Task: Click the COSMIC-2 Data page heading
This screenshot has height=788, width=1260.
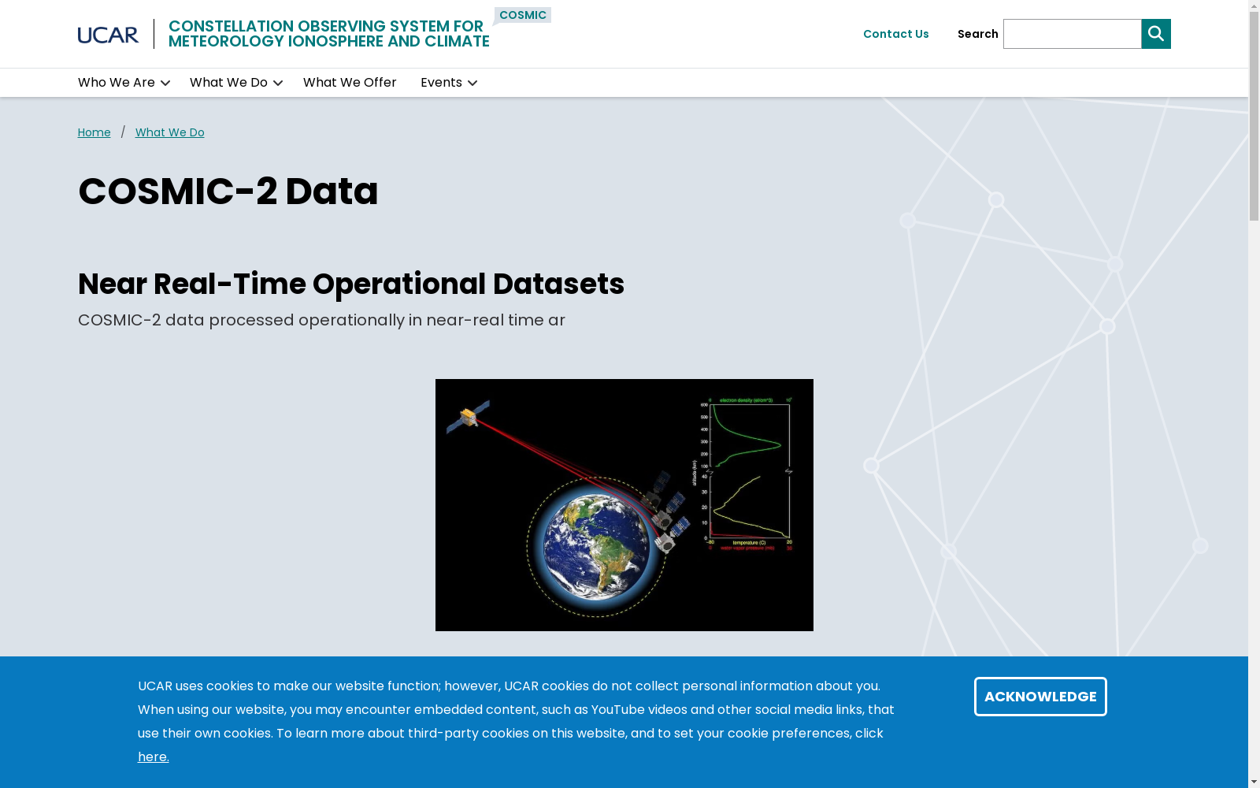Action: (x=228, y=191)
